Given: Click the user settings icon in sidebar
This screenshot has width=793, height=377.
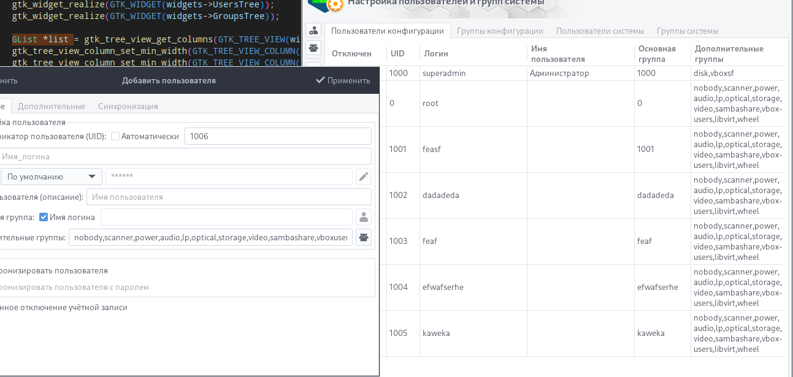Looking at the screenshot, I should pos(313,31).
